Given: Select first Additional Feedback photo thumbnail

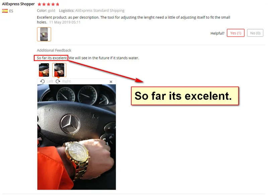Looking at the screenshot, I should point(44,70).
